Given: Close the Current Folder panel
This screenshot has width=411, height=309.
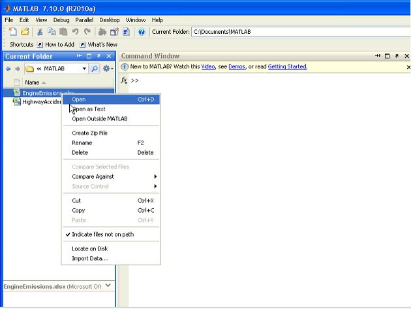Looking at the screenshot, I should 109,56.
